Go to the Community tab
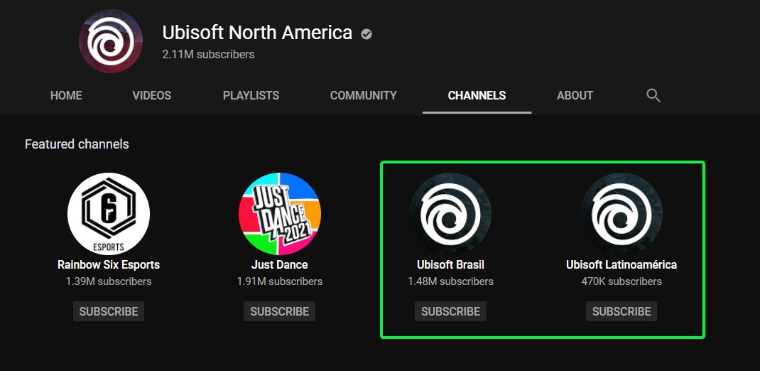Image resolution: width=760 pixels, height=371 pixels. coord(364,95)
